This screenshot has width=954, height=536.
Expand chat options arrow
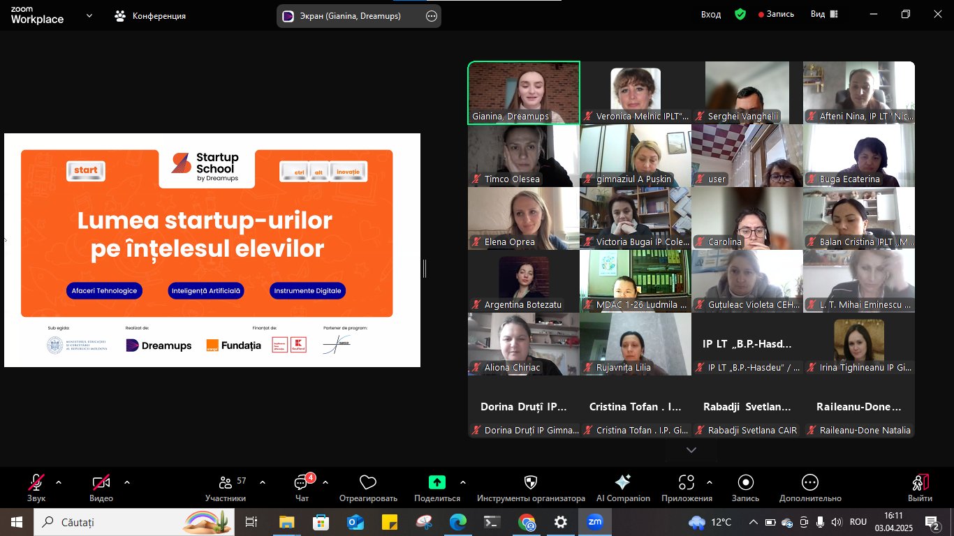[x=325, y=482]
